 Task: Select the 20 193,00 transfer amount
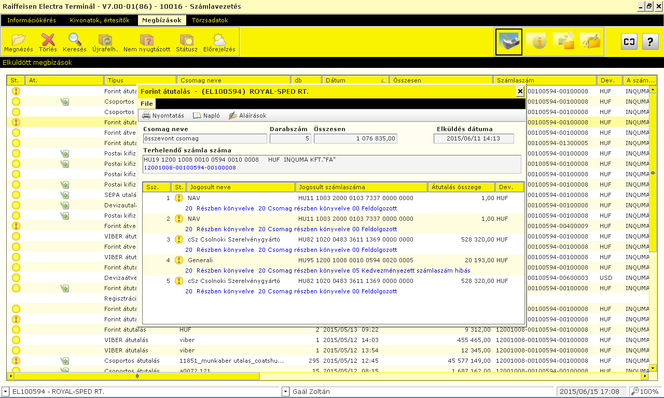click(479, 260)
